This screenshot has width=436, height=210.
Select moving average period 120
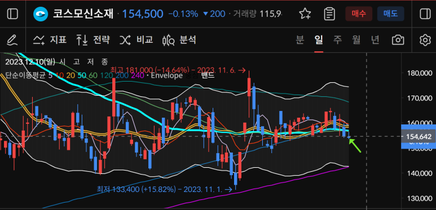coord(106,75)
